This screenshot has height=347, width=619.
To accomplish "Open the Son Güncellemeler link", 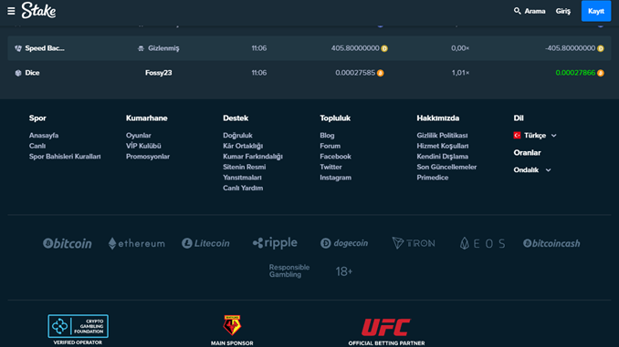I will [x=446, y=168].
